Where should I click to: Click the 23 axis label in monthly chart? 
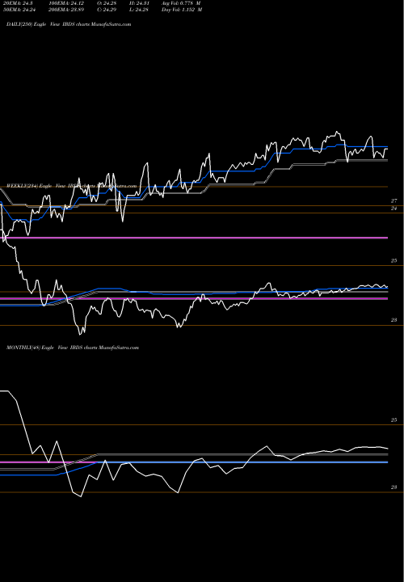pyautogui.click(x=394, y=487)
